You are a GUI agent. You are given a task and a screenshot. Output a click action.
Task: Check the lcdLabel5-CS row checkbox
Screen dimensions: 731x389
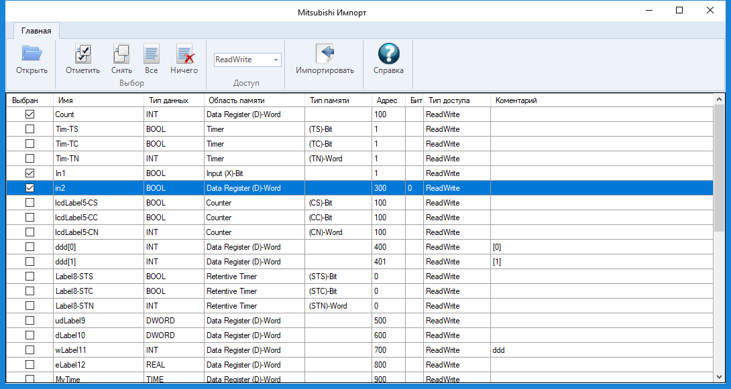point(30,203)
